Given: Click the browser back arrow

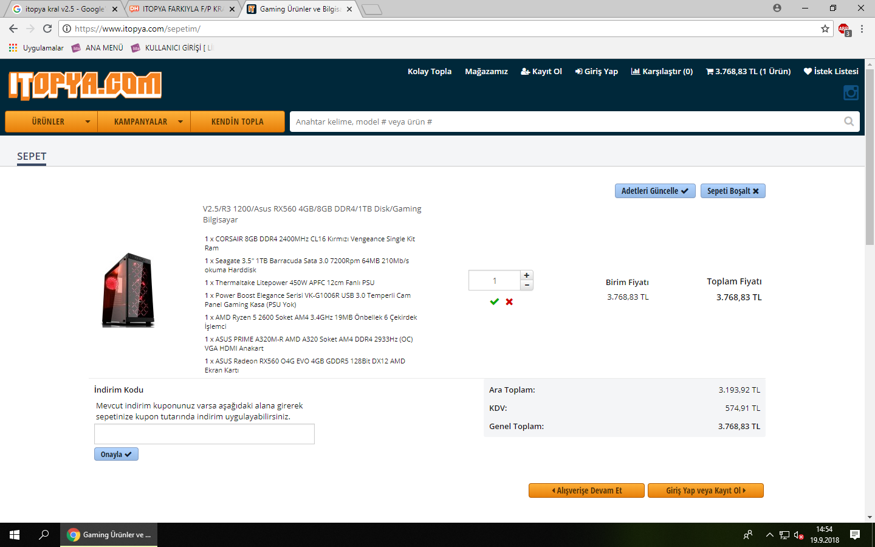Looking at the screenshot, I should pos(13,29).
